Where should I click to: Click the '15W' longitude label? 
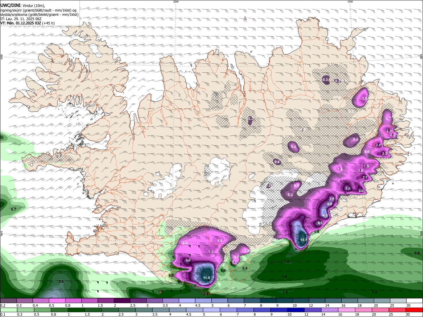350,2
